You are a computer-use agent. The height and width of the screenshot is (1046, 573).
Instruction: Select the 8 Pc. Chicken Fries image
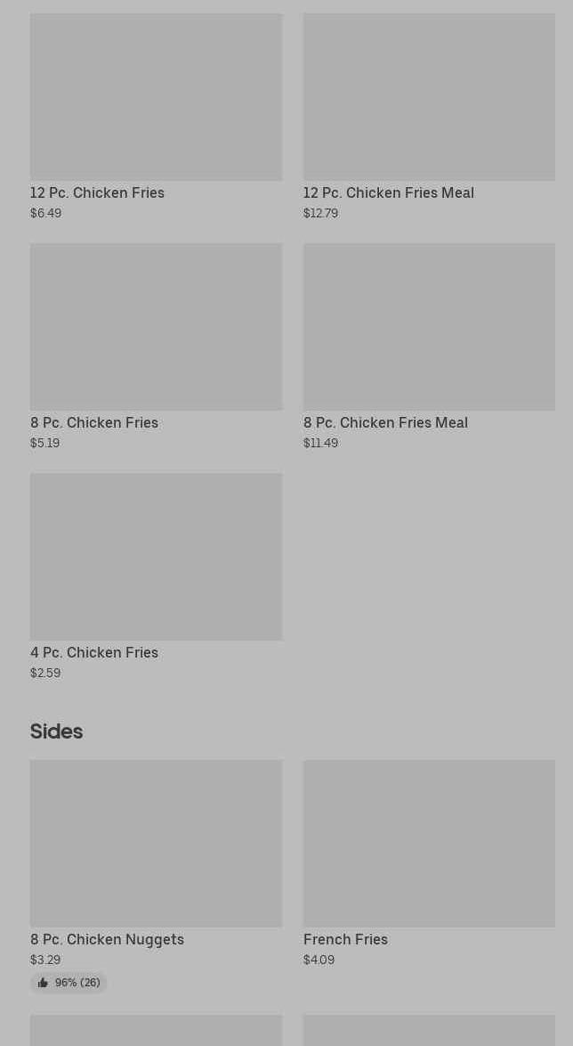(156, 327)
